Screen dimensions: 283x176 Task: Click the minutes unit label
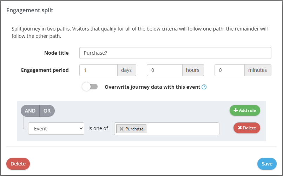(x=258, y=70)
